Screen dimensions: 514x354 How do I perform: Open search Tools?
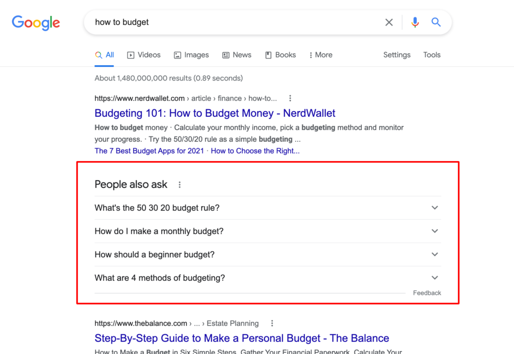[432, 55]
